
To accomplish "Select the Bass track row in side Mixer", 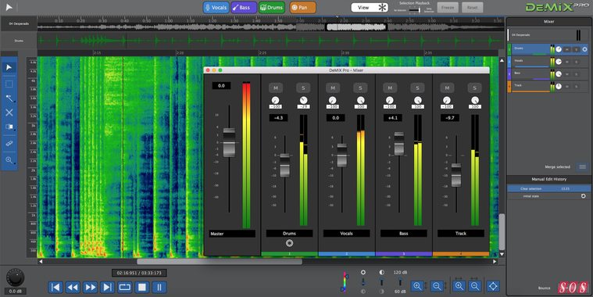I will click(548, 74).
